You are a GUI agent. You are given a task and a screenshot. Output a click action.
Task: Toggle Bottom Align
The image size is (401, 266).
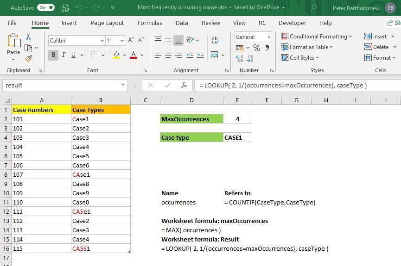pyautogui.click(x=178, y=40)
